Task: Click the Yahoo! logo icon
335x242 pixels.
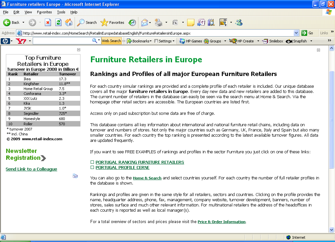Action: 21,41
